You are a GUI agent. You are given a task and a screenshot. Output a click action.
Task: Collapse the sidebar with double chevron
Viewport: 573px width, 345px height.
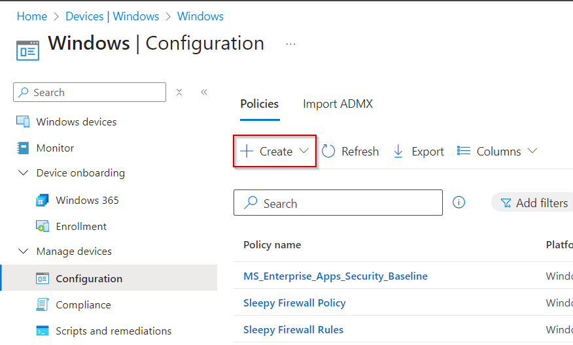(x=204, y=92)
